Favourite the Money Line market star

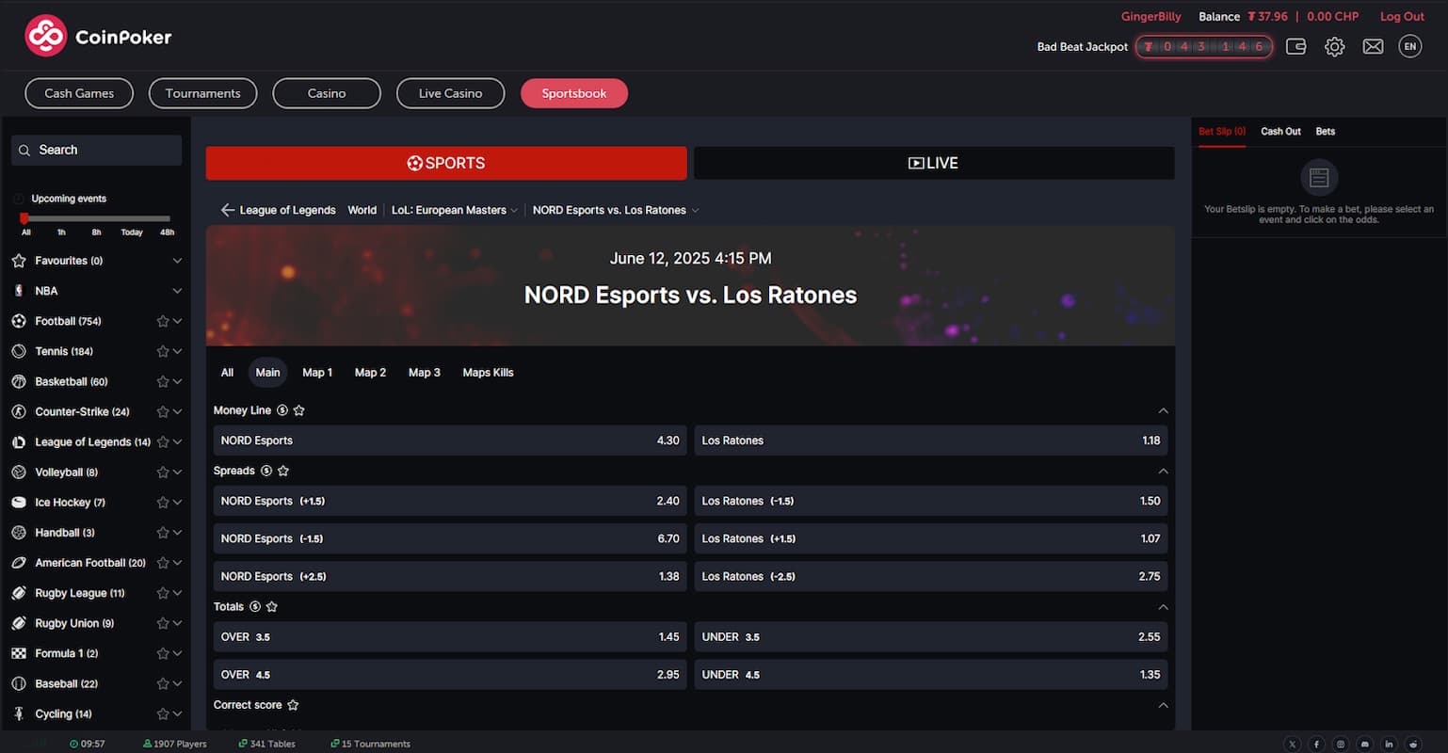coord(299,410)
